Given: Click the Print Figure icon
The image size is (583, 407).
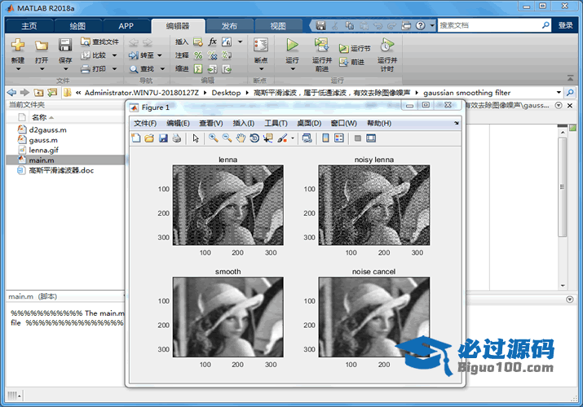Looking at the screenshot, I should tap(177, 138).
